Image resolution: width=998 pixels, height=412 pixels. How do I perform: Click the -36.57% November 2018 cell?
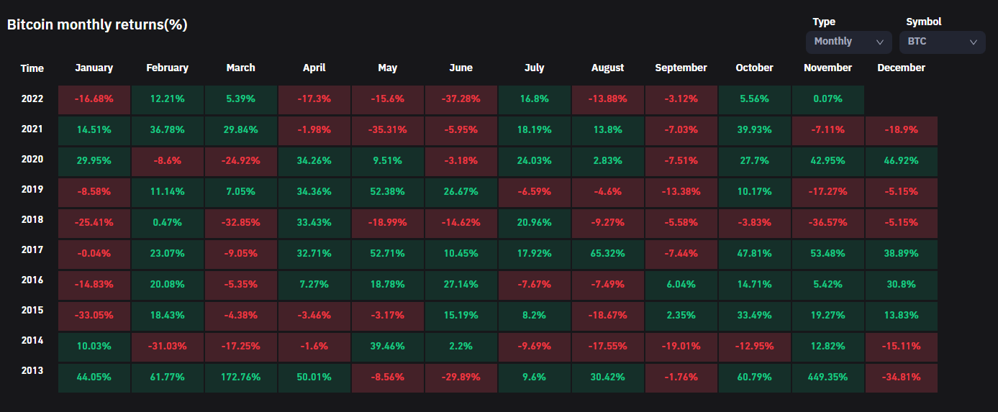tap(827, 222)
